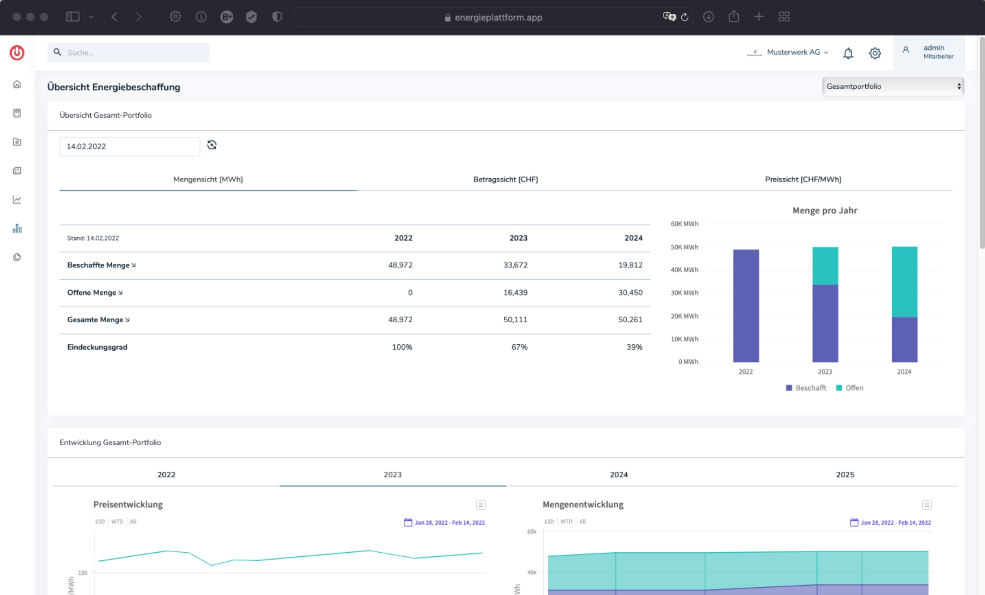Switch to the 2024 development tab
Viewport: 985px width, 595px height.
point(619,474)
